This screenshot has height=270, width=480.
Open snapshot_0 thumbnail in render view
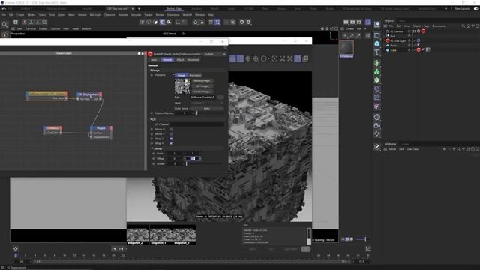(184, 235)
